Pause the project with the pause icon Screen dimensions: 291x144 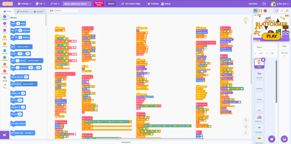coord(260,10)
